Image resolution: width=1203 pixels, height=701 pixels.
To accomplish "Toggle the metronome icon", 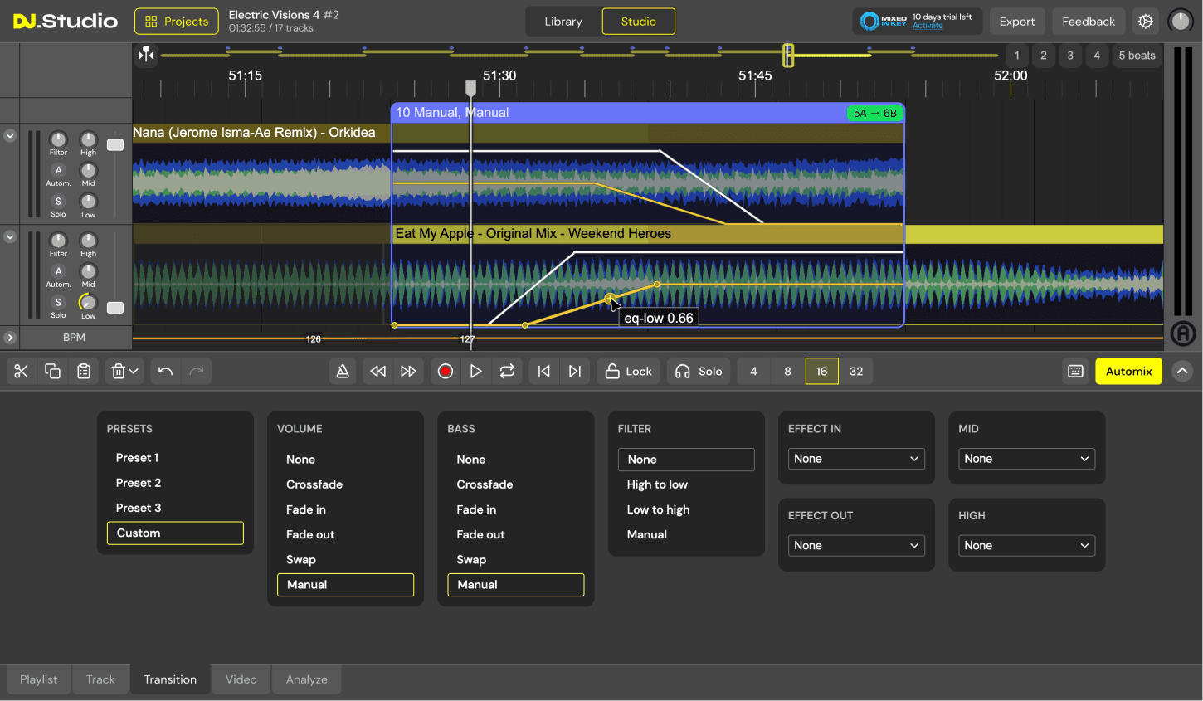I will point(343,372).
